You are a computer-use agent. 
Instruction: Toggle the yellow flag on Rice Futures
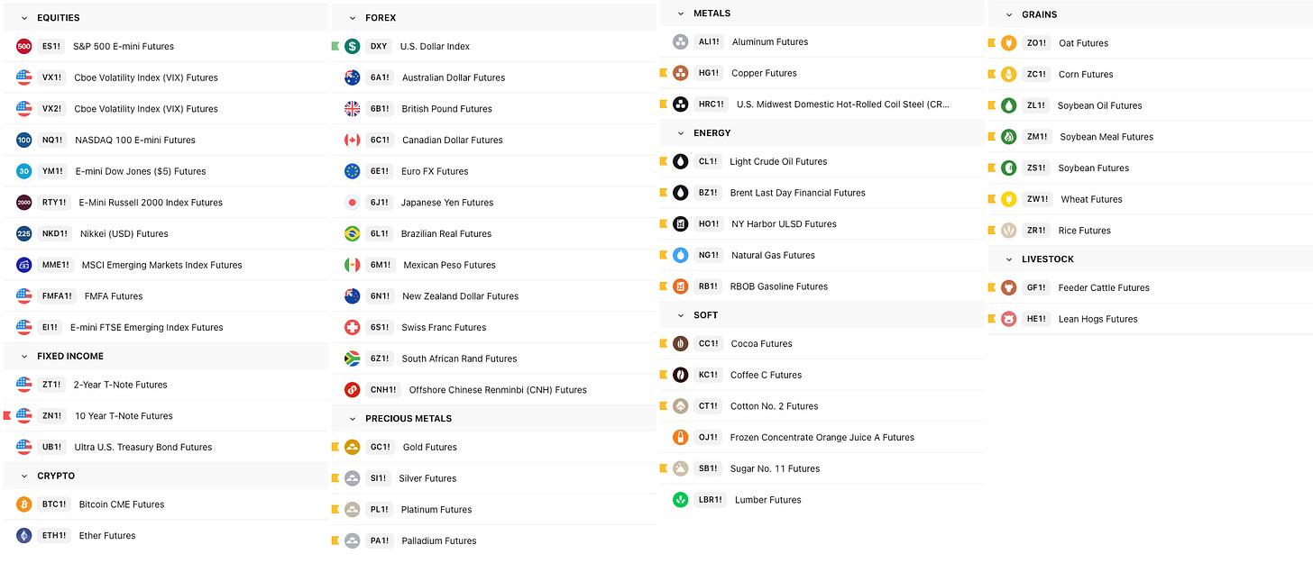(991, 230)
